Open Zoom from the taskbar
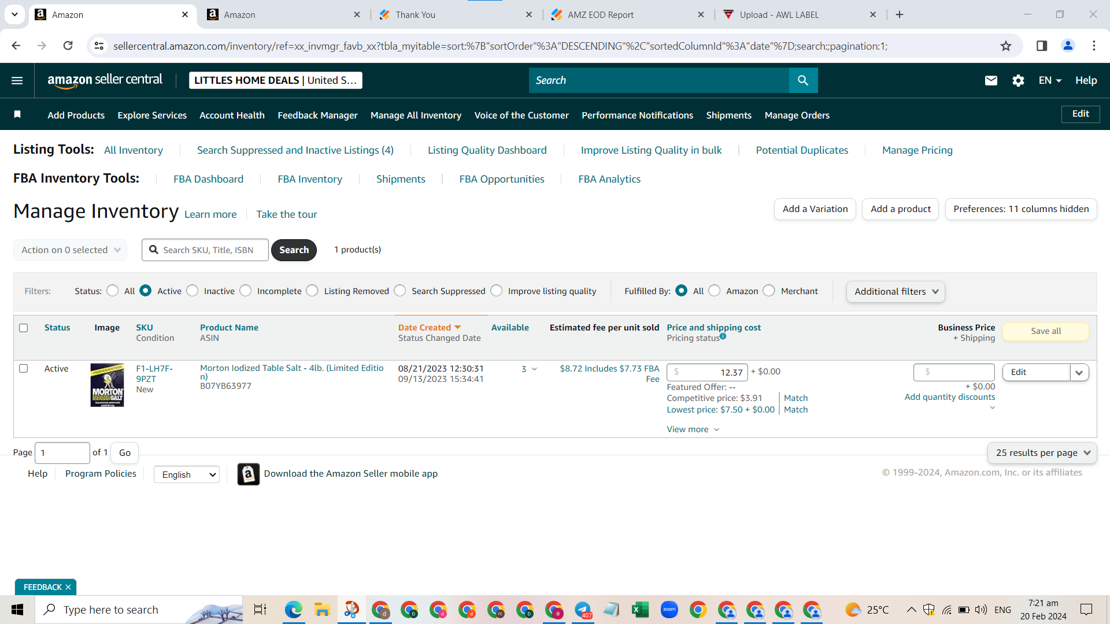 [669, 610]
